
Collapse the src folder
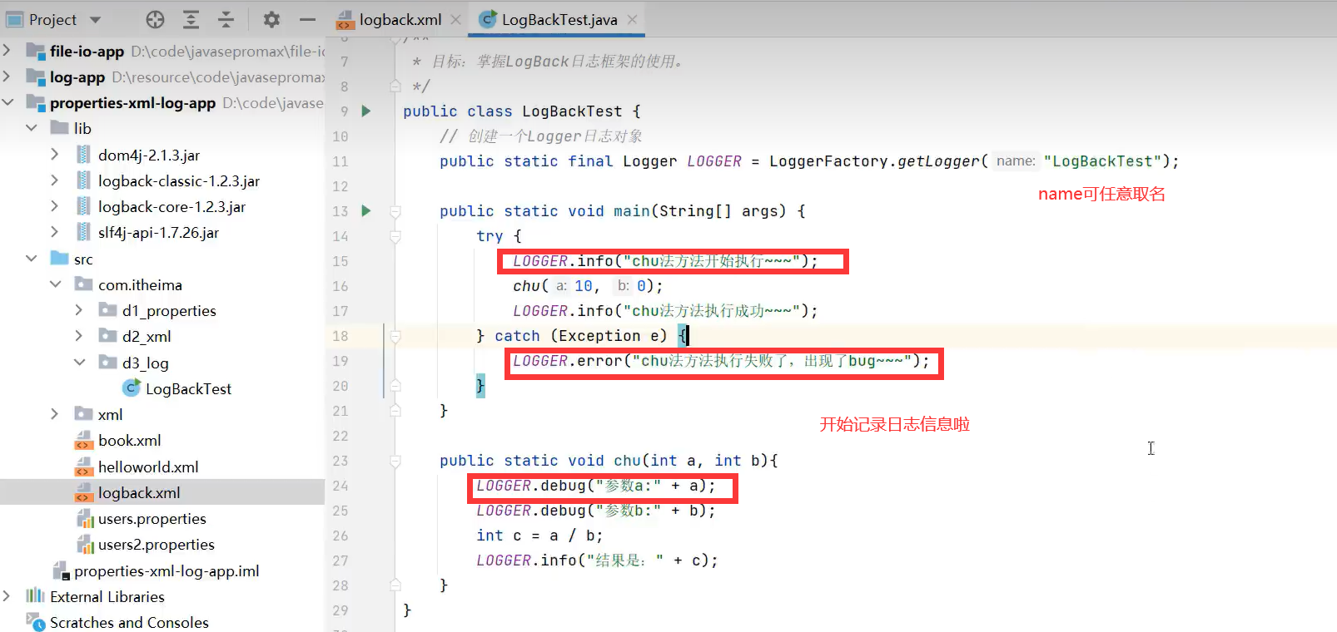click(x=31, y=259)
